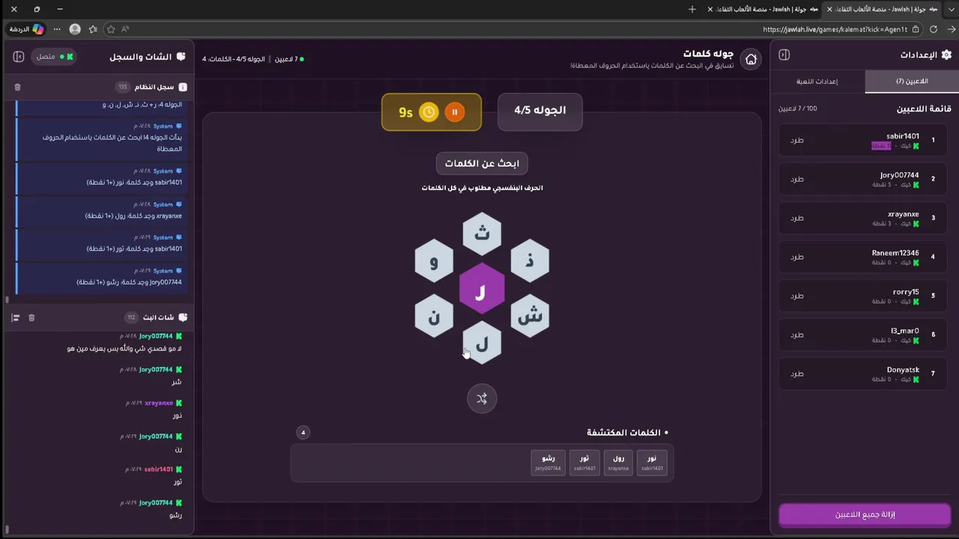Image resolution: width=959 pixels, height=539 pixels.
Task: Collapse the settings panel with its toggle icon
Action: point(784,55)
